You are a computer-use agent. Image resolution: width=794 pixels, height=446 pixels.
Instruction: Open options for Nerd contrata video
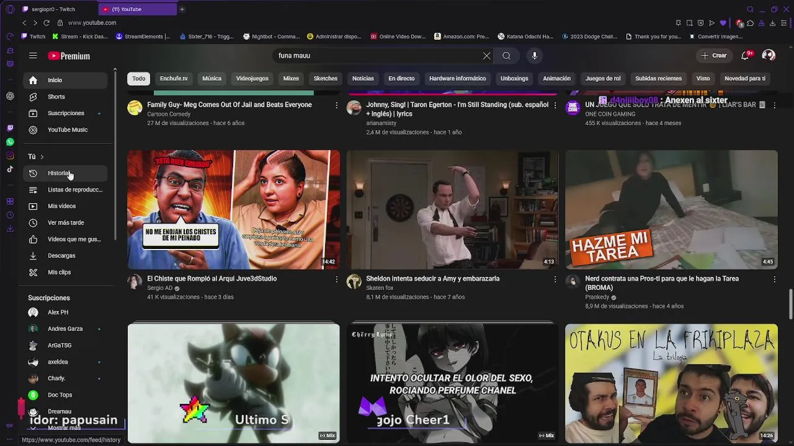point(774,279)
